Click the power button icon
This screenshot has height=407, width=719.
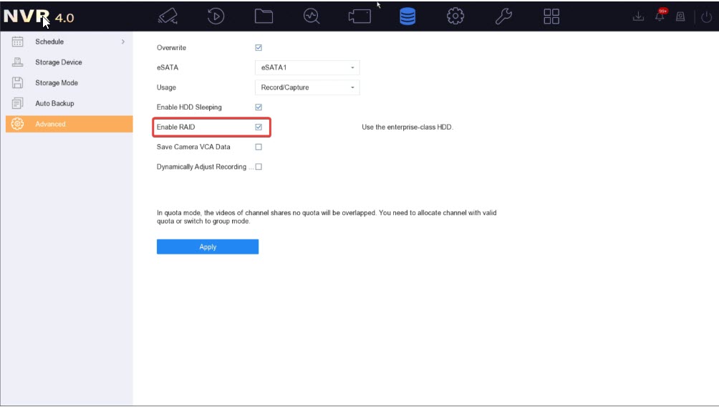click(707, 17)
